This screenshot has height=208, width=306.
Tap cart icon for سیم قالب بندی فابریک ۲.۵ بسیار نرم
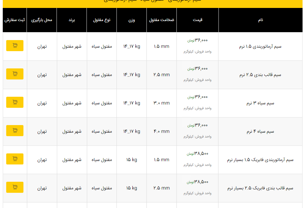(15, 187)
